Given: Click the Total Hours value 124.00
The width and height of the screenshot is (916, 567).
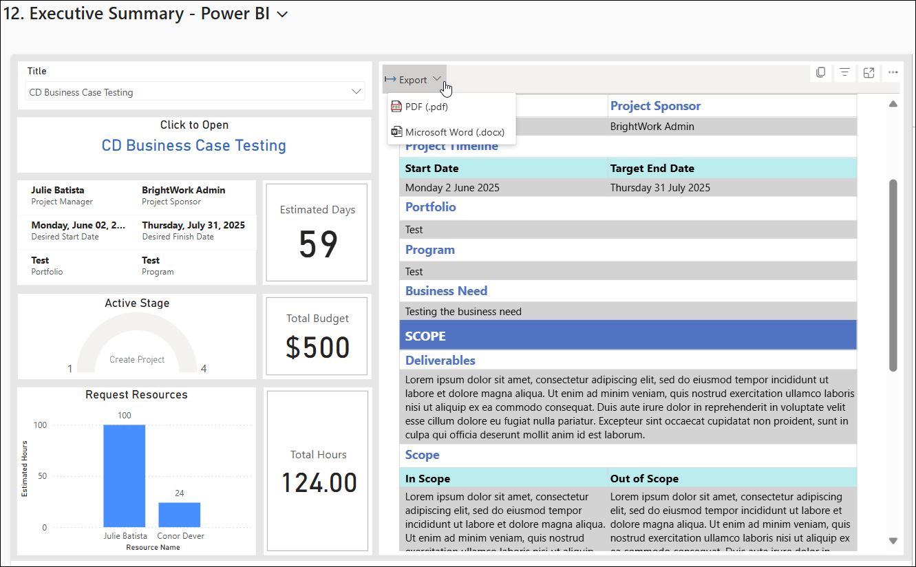Looking at the screenshot, I should [x=319, y=482].
